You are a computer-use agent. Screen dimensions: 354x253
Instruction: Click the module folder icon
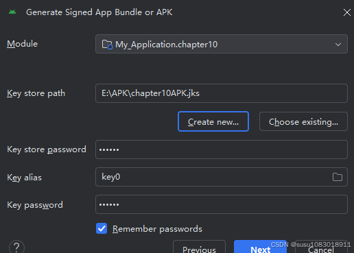point(107,45)
